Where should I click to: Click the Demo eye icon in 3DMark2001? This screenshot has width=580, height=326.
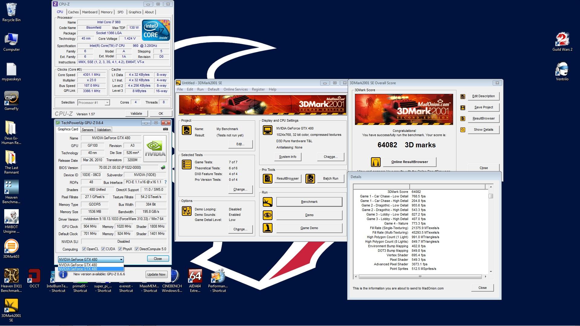coord(268,215)
